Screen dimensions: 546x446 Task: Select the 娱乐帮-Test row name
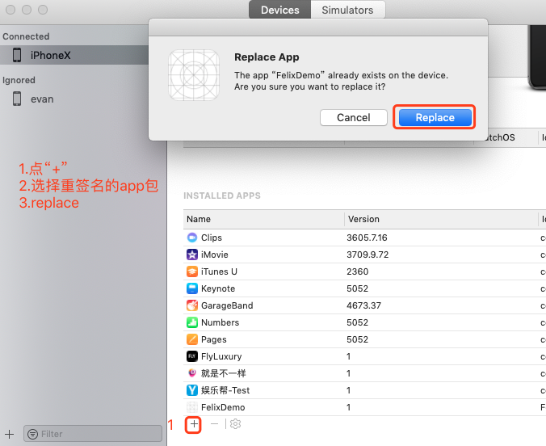click(225, 390)
